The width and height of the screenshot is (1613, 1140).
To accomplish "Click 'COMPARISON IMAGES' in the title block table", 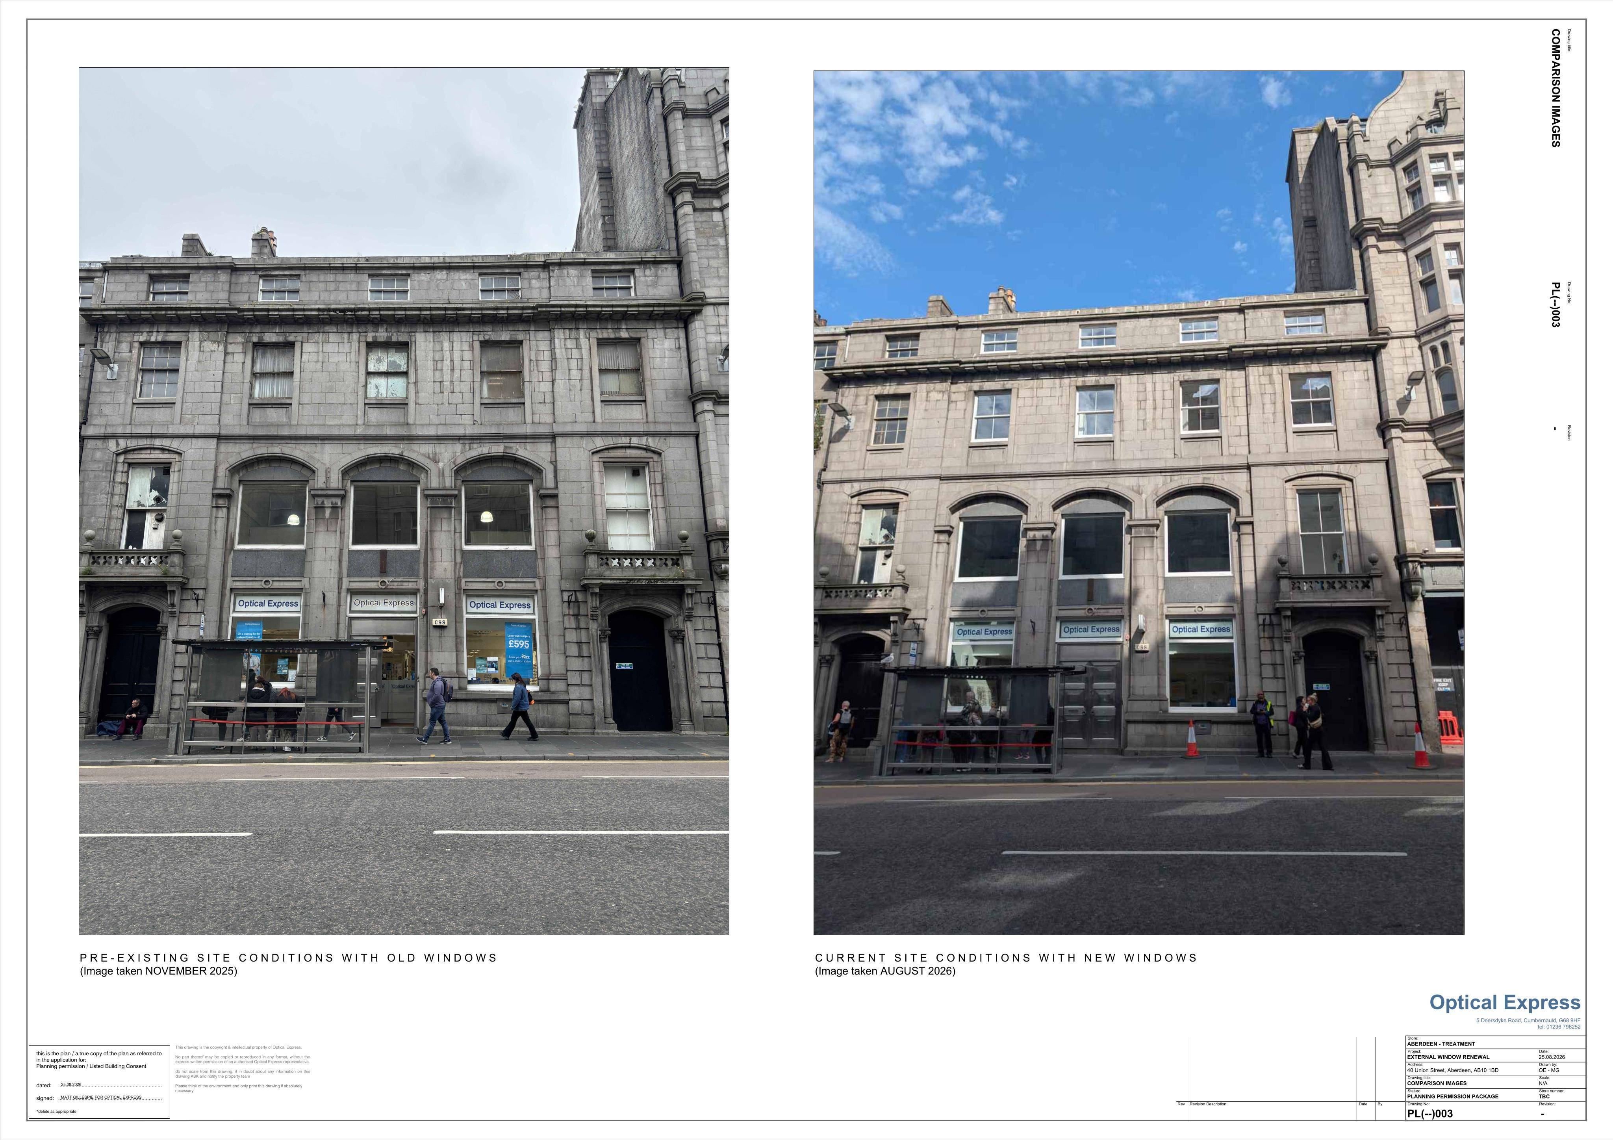I will pos(1437,1083).
